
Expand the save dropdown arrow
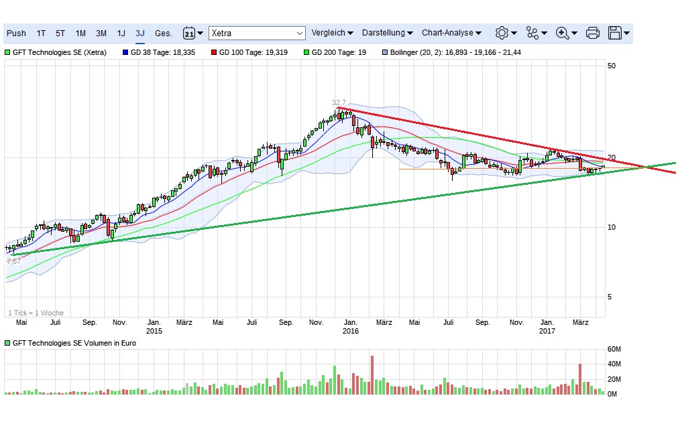point(627,33)
